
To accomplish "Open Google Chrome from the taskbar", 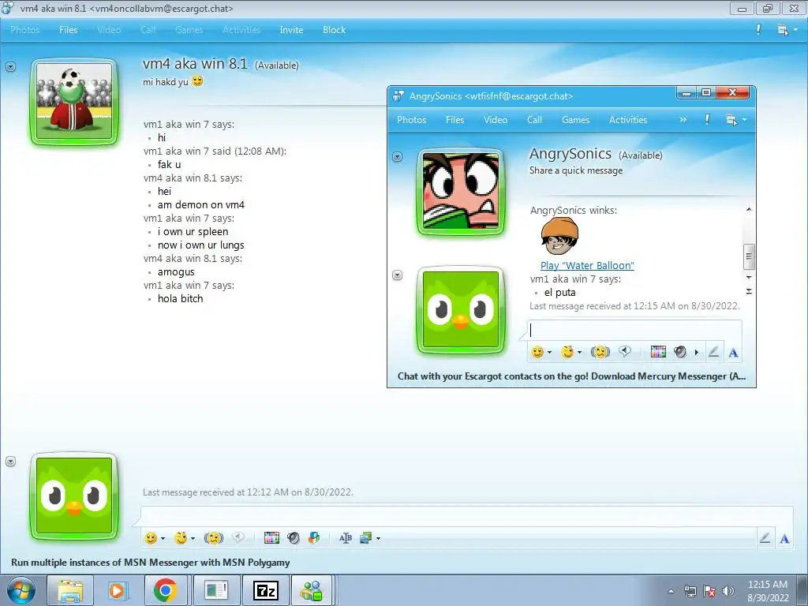I will [166, 590].
